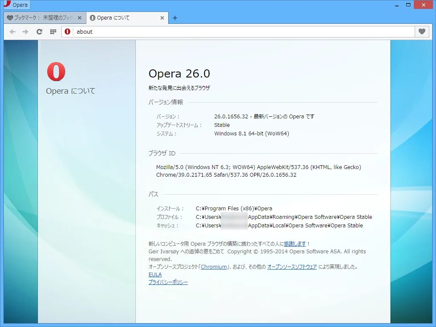The image size is (436, 327).
Task: Click the システム label
Action: [x=166, y=134]
